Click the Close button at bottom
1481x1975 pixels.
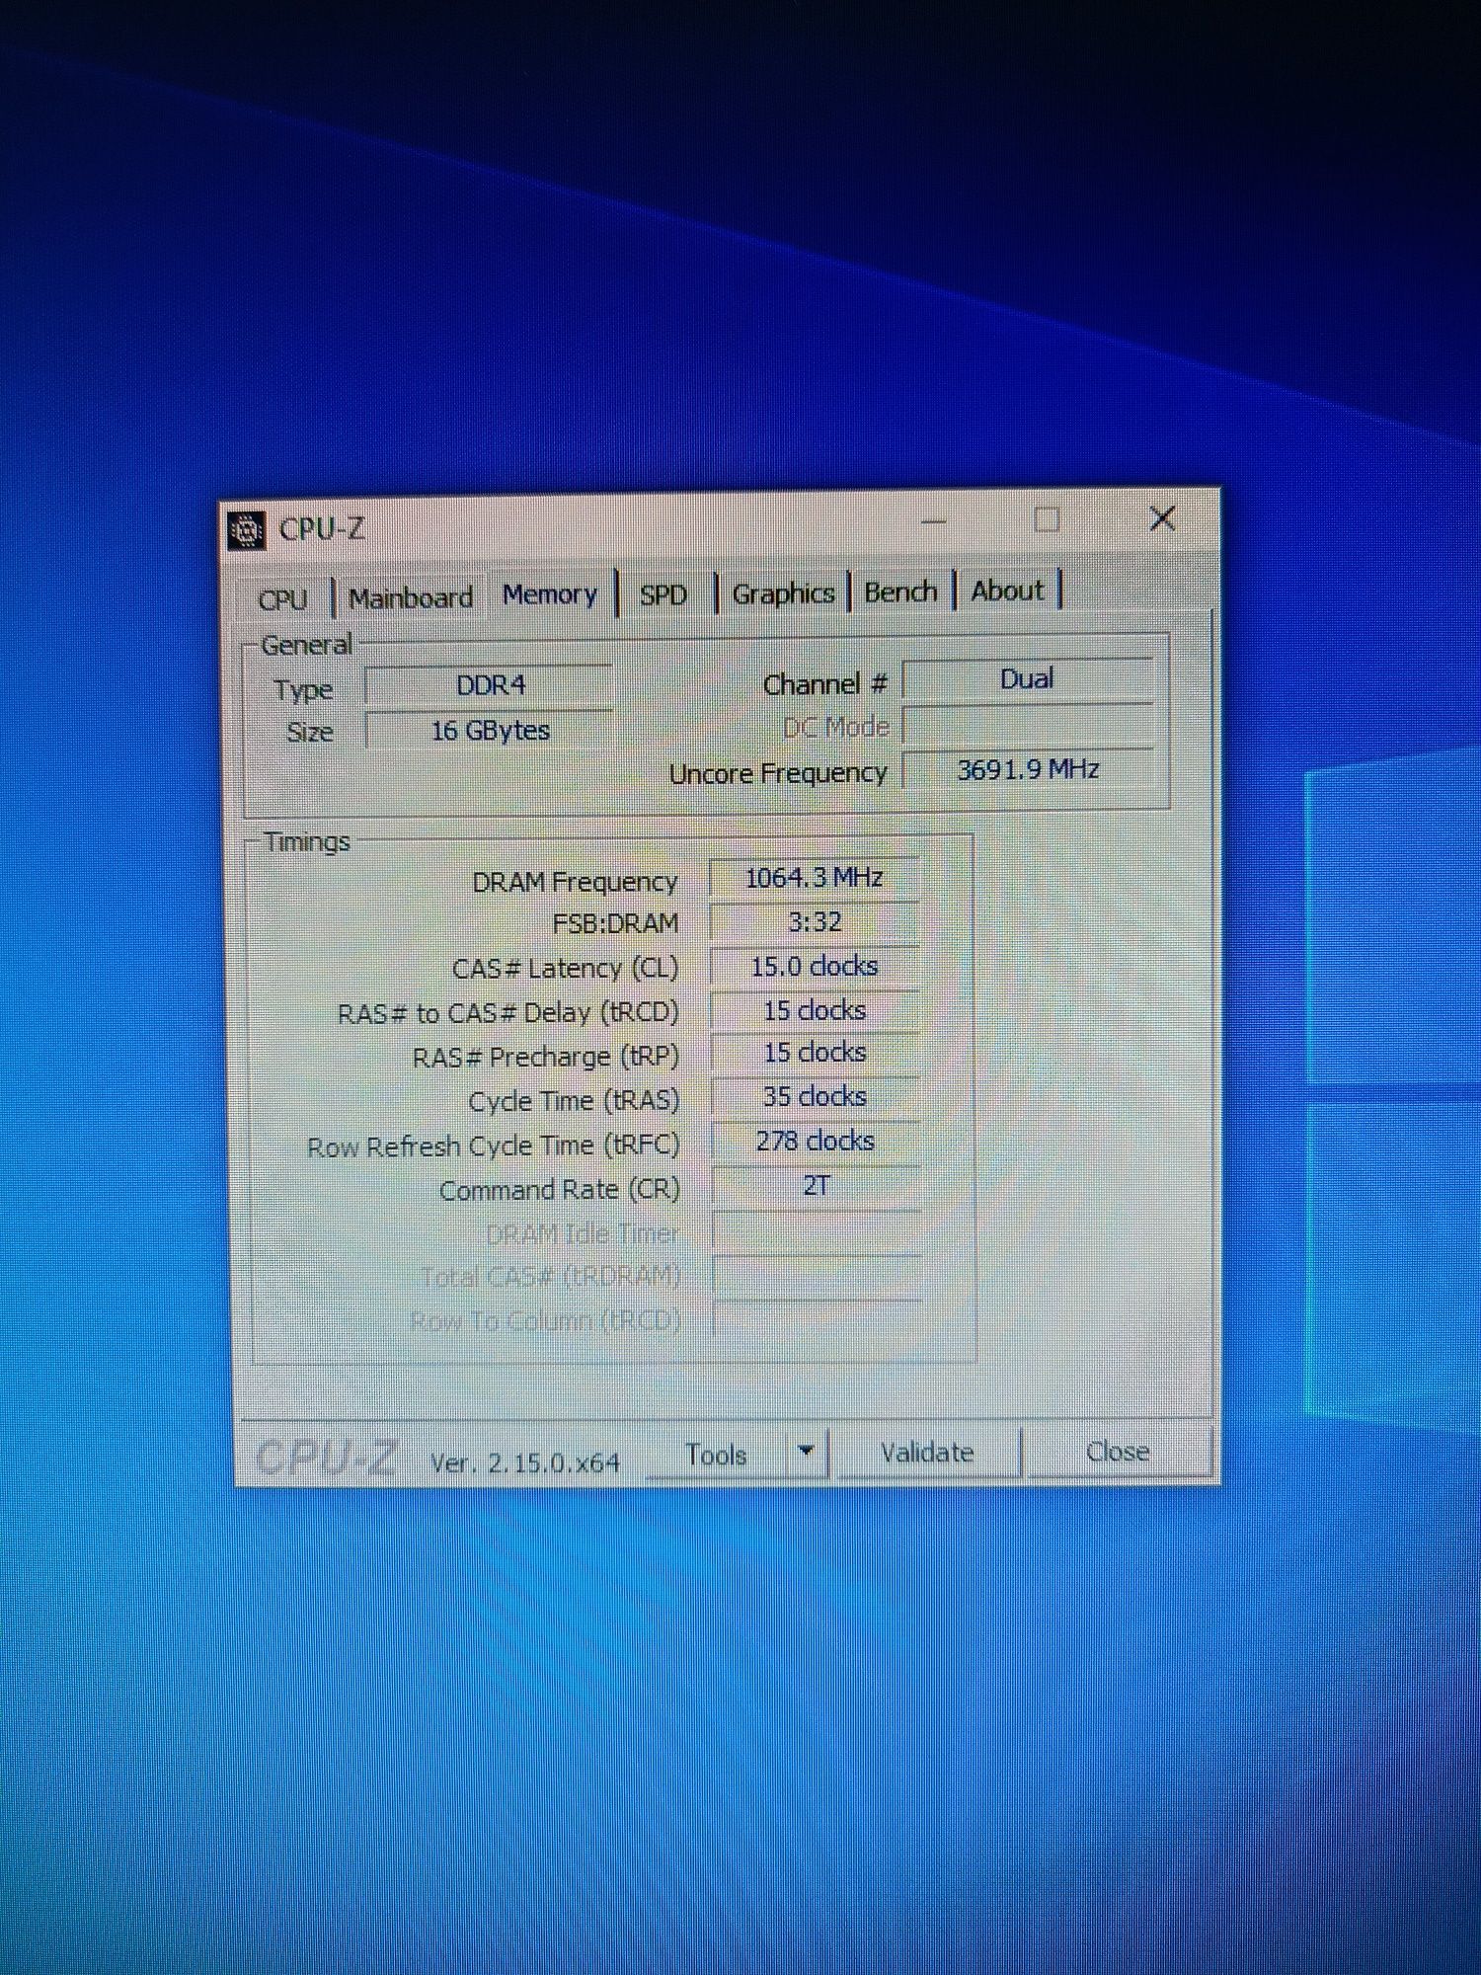1118,1452
